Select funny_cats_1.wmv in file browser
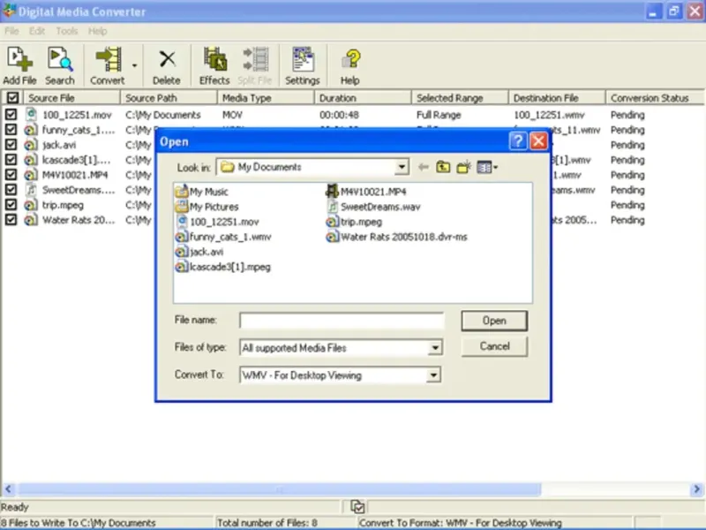This screenshot has width=706, height=530. [223, 237]
